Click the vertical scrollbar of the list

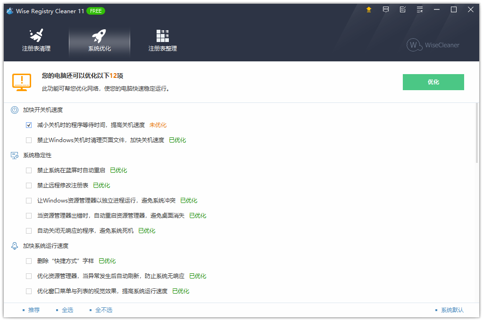point(477,133)
